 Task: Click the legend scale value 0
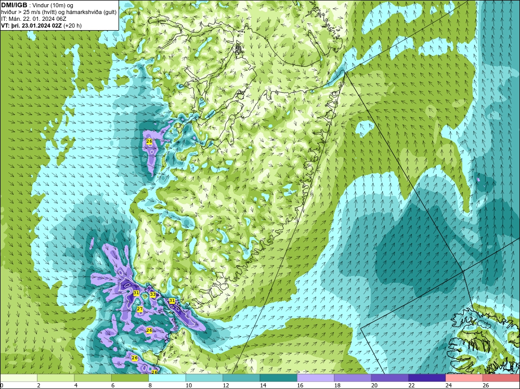2,385
